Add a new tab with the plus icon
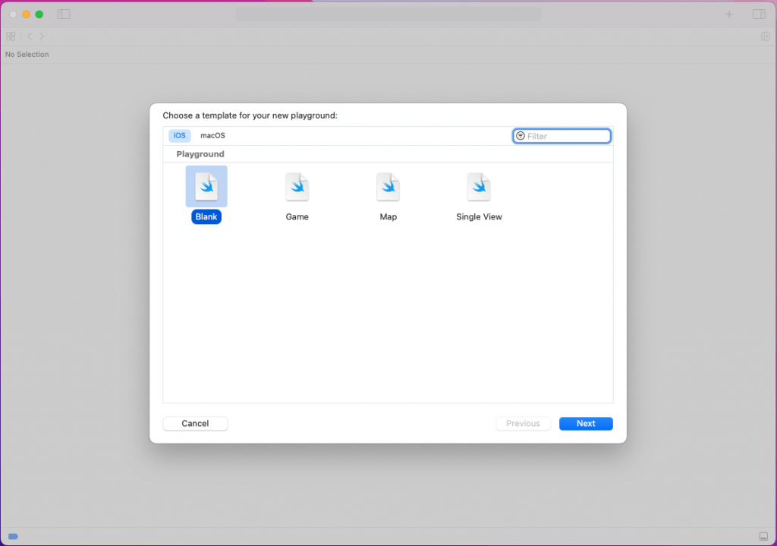Screen dimensions: 777x546 (x=729, y=14)
